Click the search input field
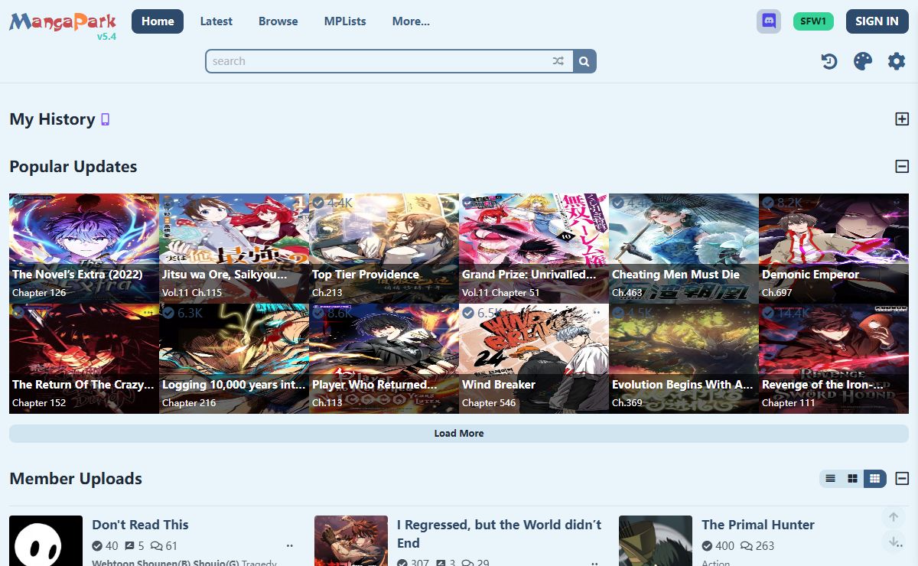The height and width of the screenshot is (566, 918). point(378,61)
